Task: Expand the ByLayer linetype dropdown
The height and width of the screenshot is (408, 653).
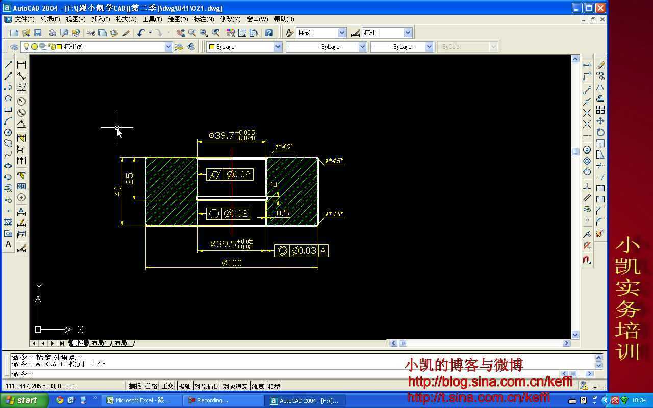Action: click(x=362, y=47)
